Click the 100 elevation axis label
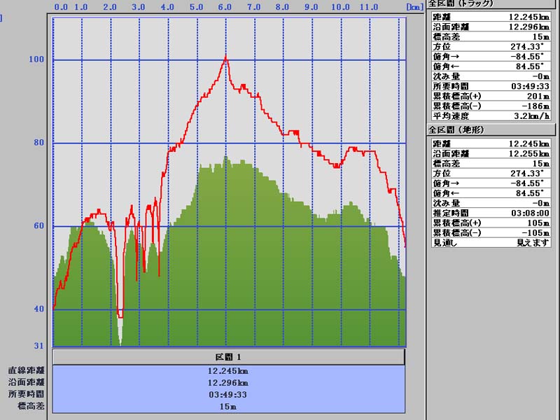560x420 pixels. click(x=36, y=59)
